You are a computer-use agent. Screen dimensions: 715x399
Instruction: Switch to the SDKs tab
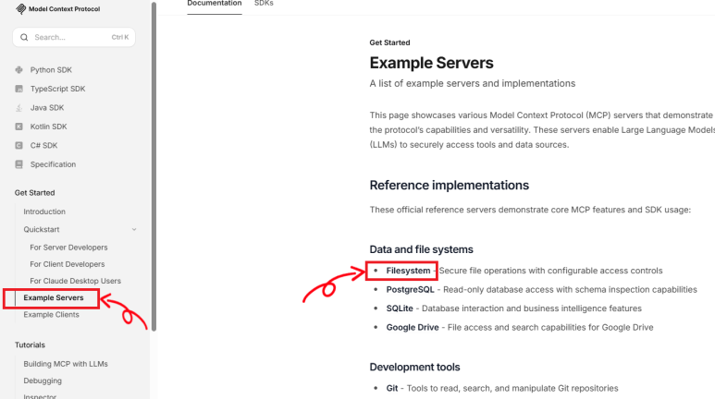[264, 4]
